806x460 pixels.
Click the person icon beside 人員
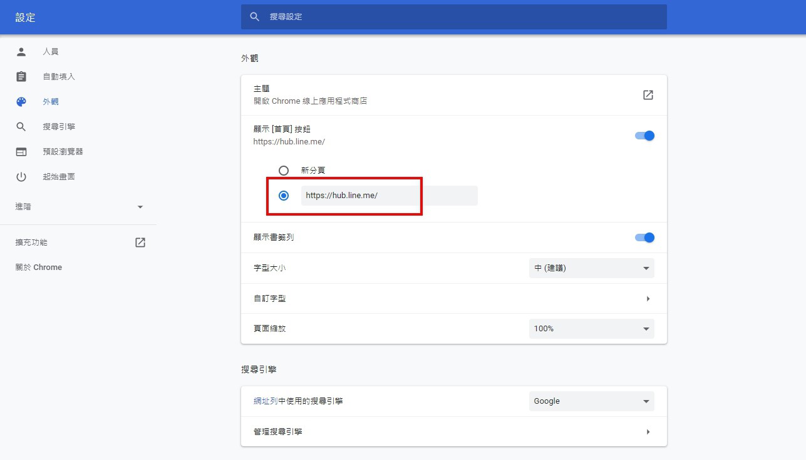pos(21,51)
